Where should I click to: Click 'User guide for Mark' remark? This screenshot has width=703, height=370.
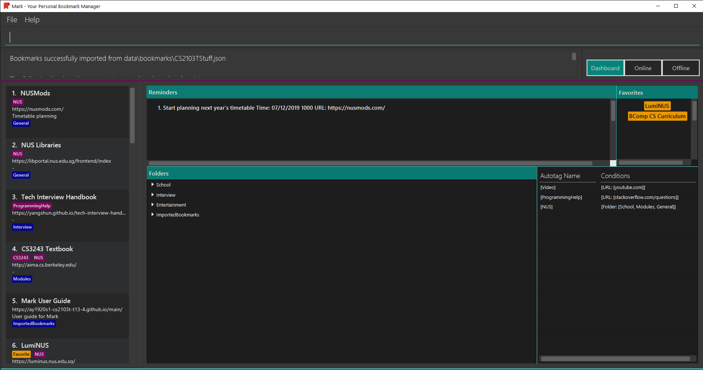pos(35,316)
